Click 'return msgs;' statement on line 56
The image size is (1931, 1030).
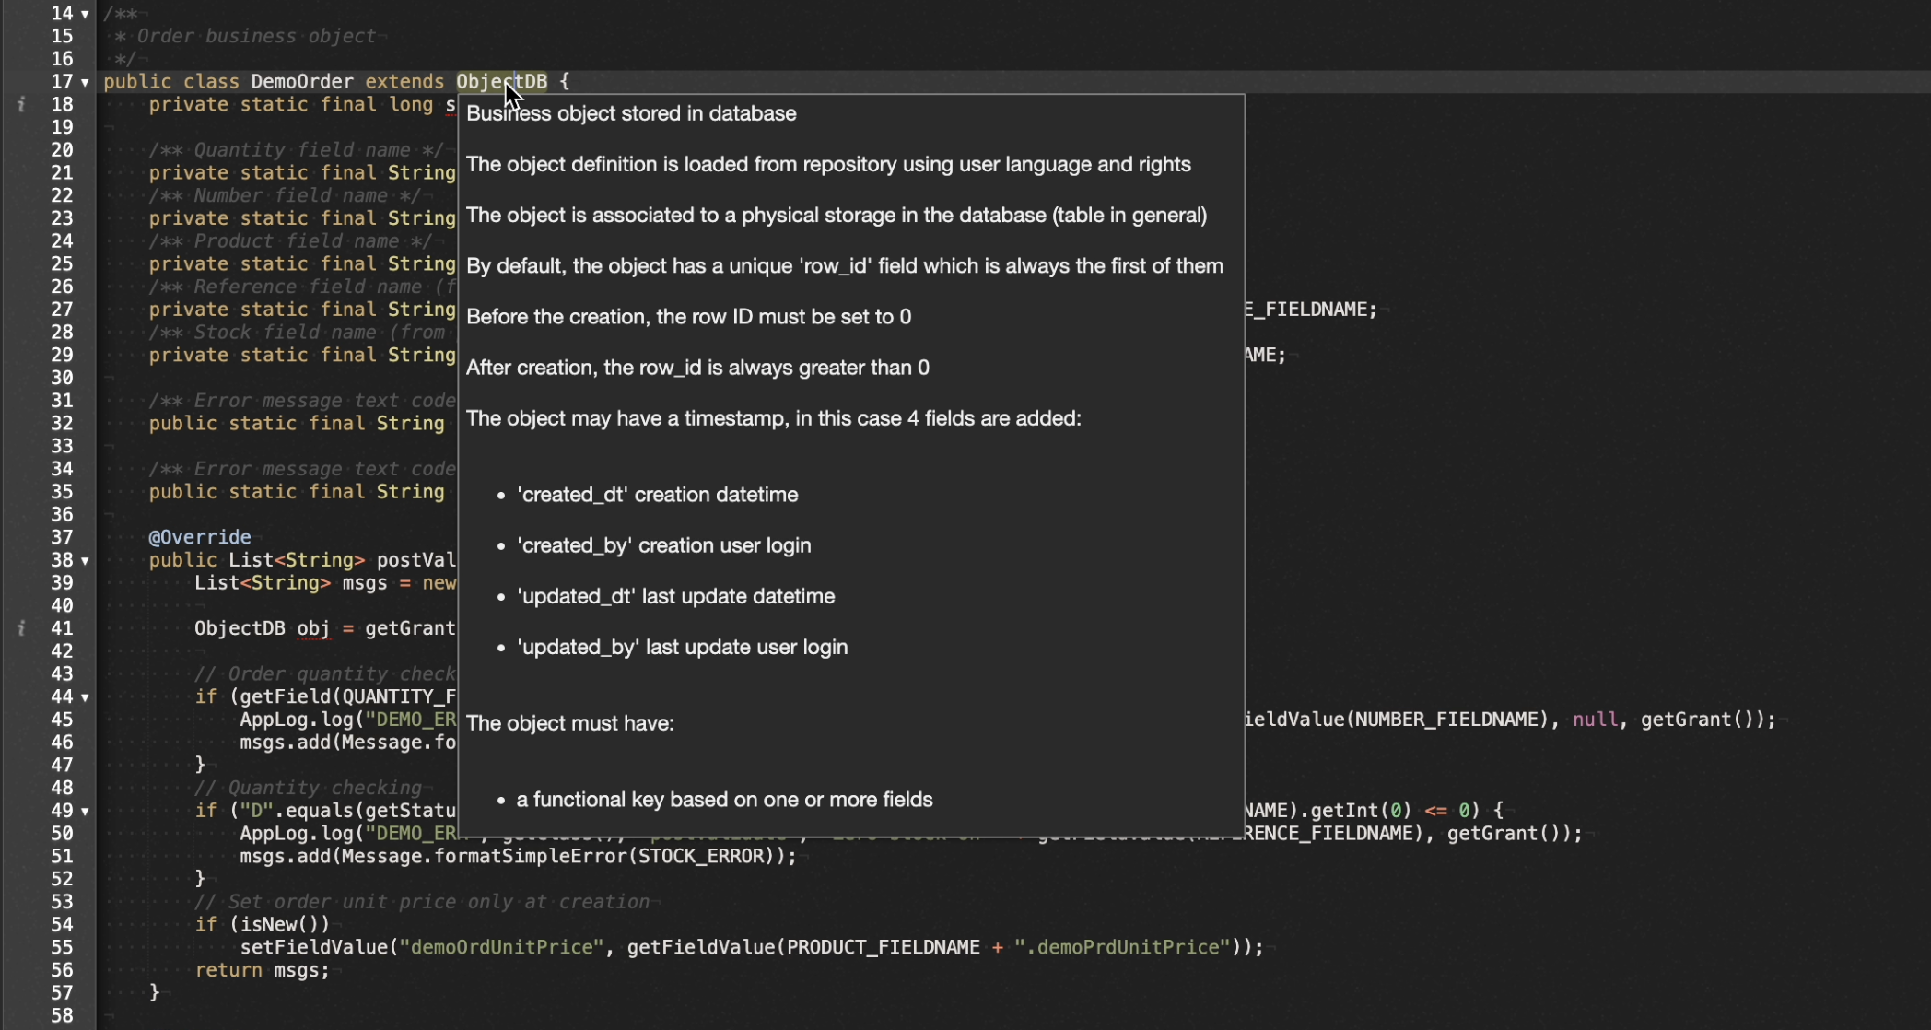pos(262,970)
